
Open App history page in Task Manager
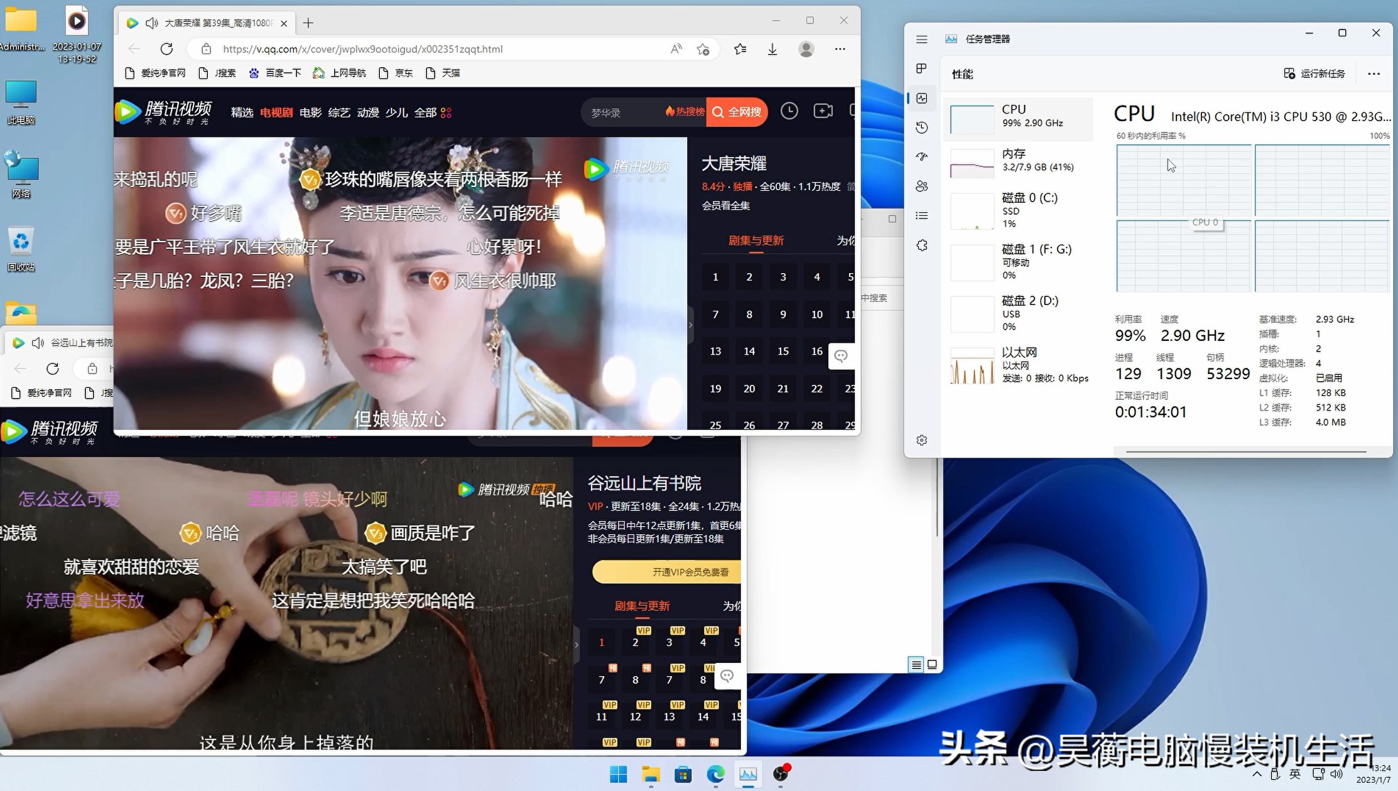(921, 127)
